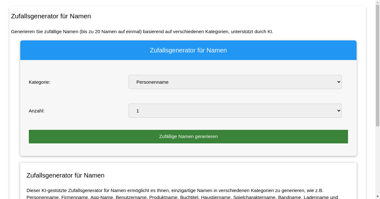The image size is (380, 199).
Task: Click the KI-gestützte description paragraph
Action: 175,191
